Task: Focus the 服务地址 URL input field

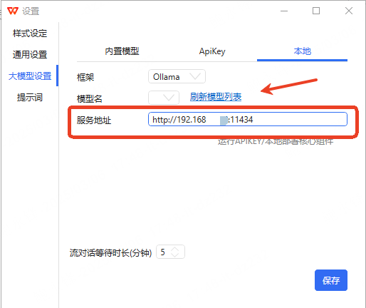Action: (x=248, y=119)
